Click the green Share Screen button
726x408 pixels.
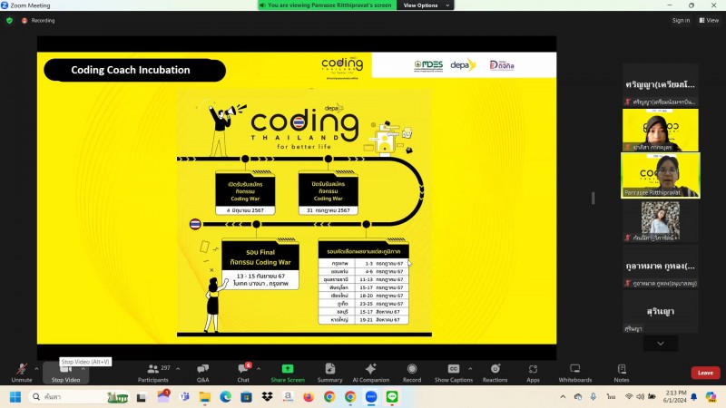(x=288, y=373)
